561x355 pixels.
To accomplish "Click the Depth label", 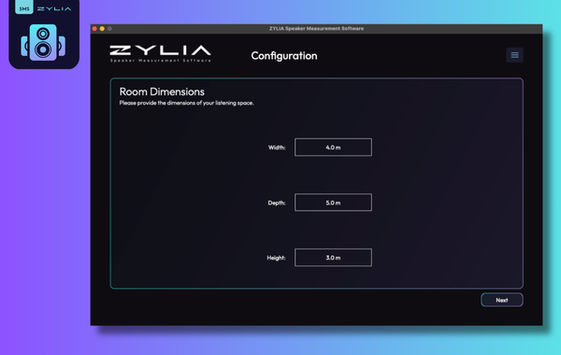I will pyautogui.click(x=277, y=203).
